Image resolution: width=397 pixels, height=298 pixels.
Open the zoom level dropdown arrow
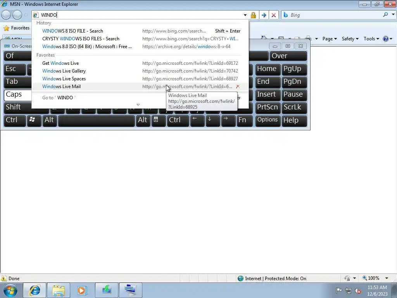[387, 278]
